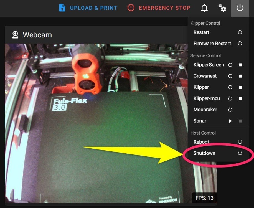Click the EMERGENCY STOP button
This screenshot has height=208, width=254.
pyautogui.click(x=159, y=8)
